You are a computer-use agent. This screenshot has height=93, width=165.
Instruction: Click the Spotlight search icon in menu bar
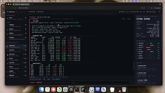tap(148, 1)
